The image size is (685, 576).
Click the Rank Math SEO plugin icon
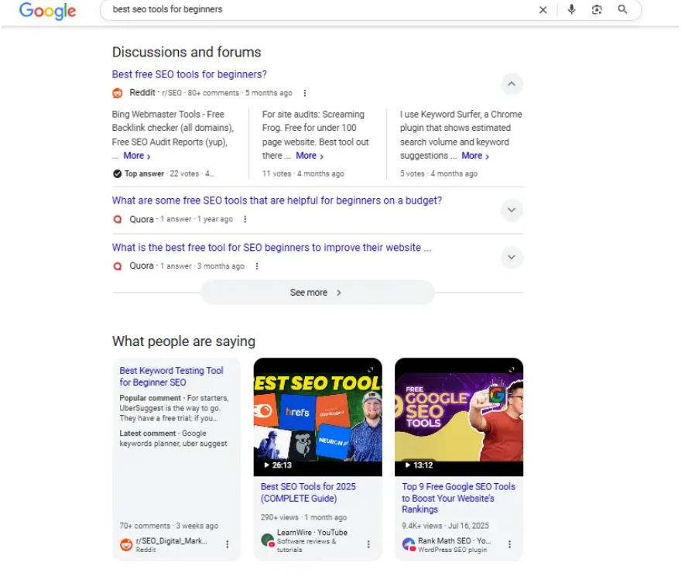[407, 543]
